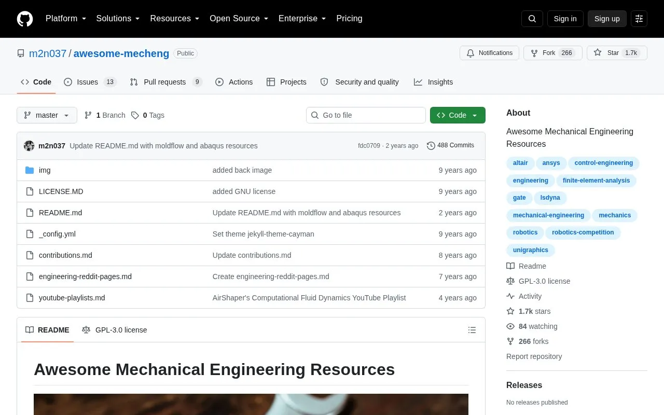
Task: Click the file icon beside youtube-playlists.md
Action: (30, 298)
